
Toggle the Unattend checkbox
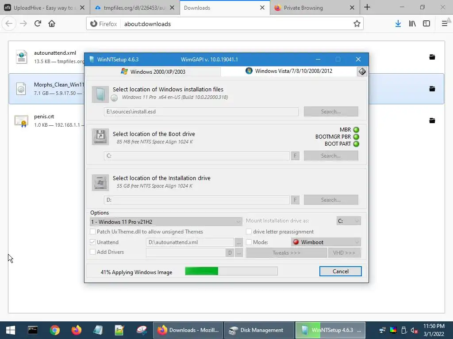pos(93,242)
